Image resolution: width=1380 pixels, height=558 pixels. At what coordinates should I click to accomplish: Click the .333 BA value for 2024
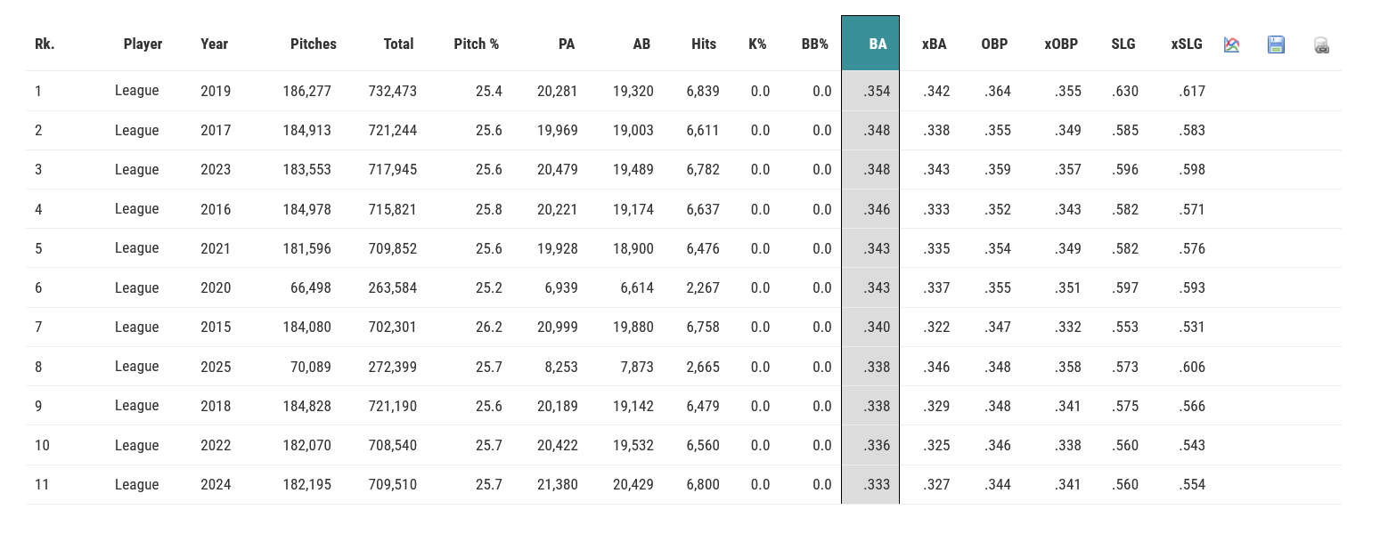[x=877, y=485]
